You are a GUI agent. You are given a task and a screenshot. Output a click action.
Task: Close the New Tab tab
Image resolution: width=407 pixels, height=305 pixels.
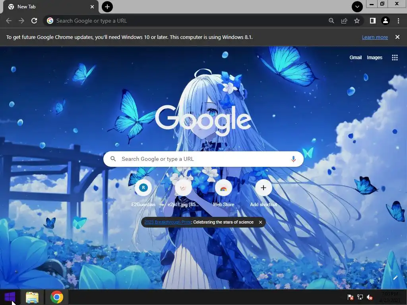[92, 7]
